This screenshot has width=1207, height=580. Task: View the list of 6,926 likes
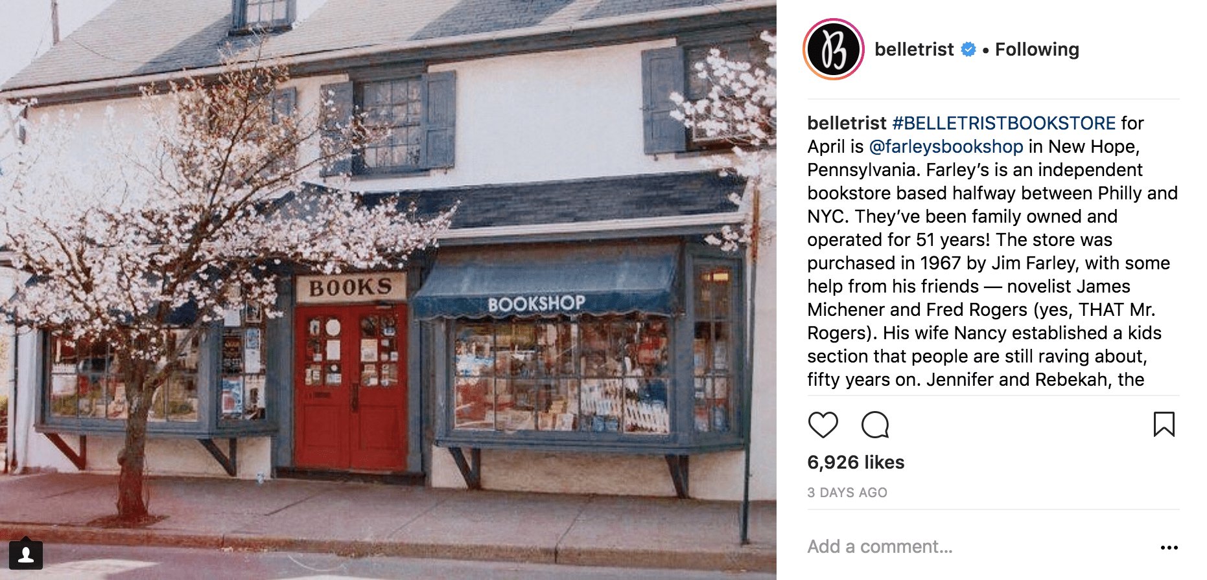[x=856, y=462]
